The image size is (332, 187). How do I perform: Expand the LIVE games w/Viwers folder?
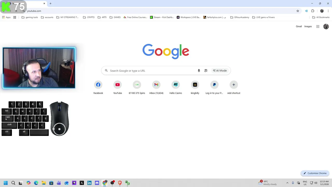(x=264, y=17)
